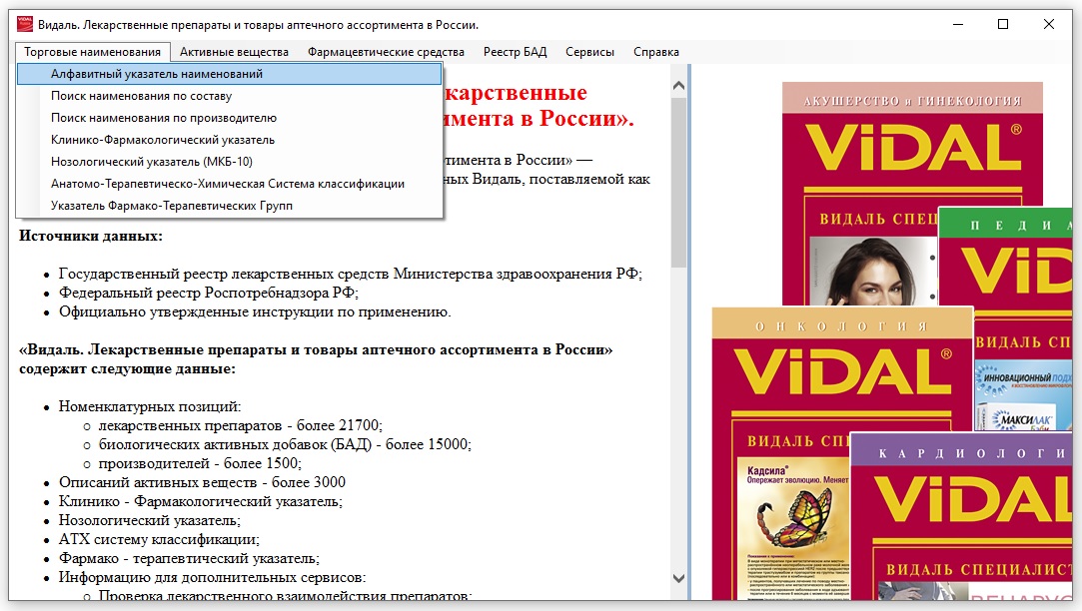The width and height of the screenshot is (1082, 611).
Task: Click the Кардиология Vidal book cover
Action: (x=964, y=499)
